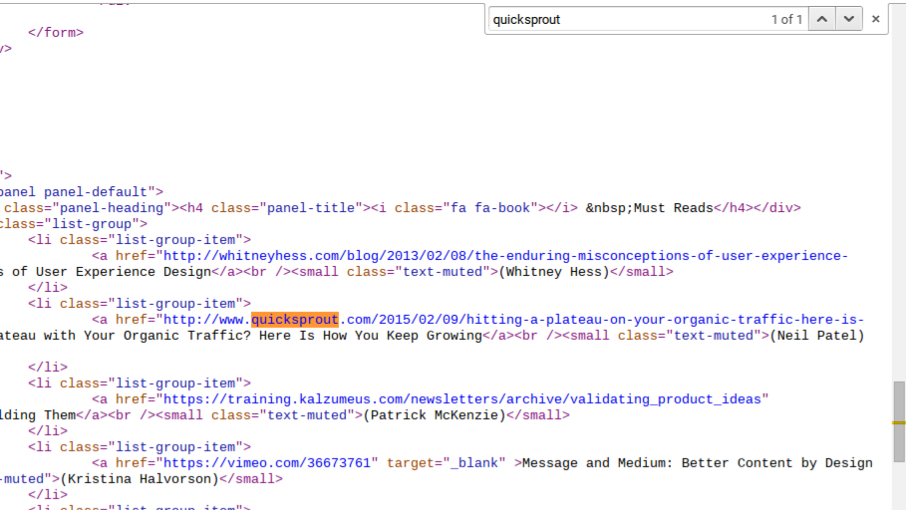This screenshot has width=906, height=510.
Task: Click the vertical scrollbar thumb
Action: (899, 421)
